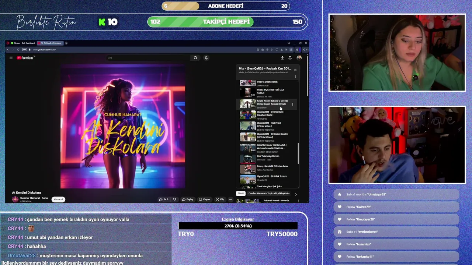The height and width of the screenshot is (265, 472).
Task: Close the Mix playlist panel
Action: 295,70
